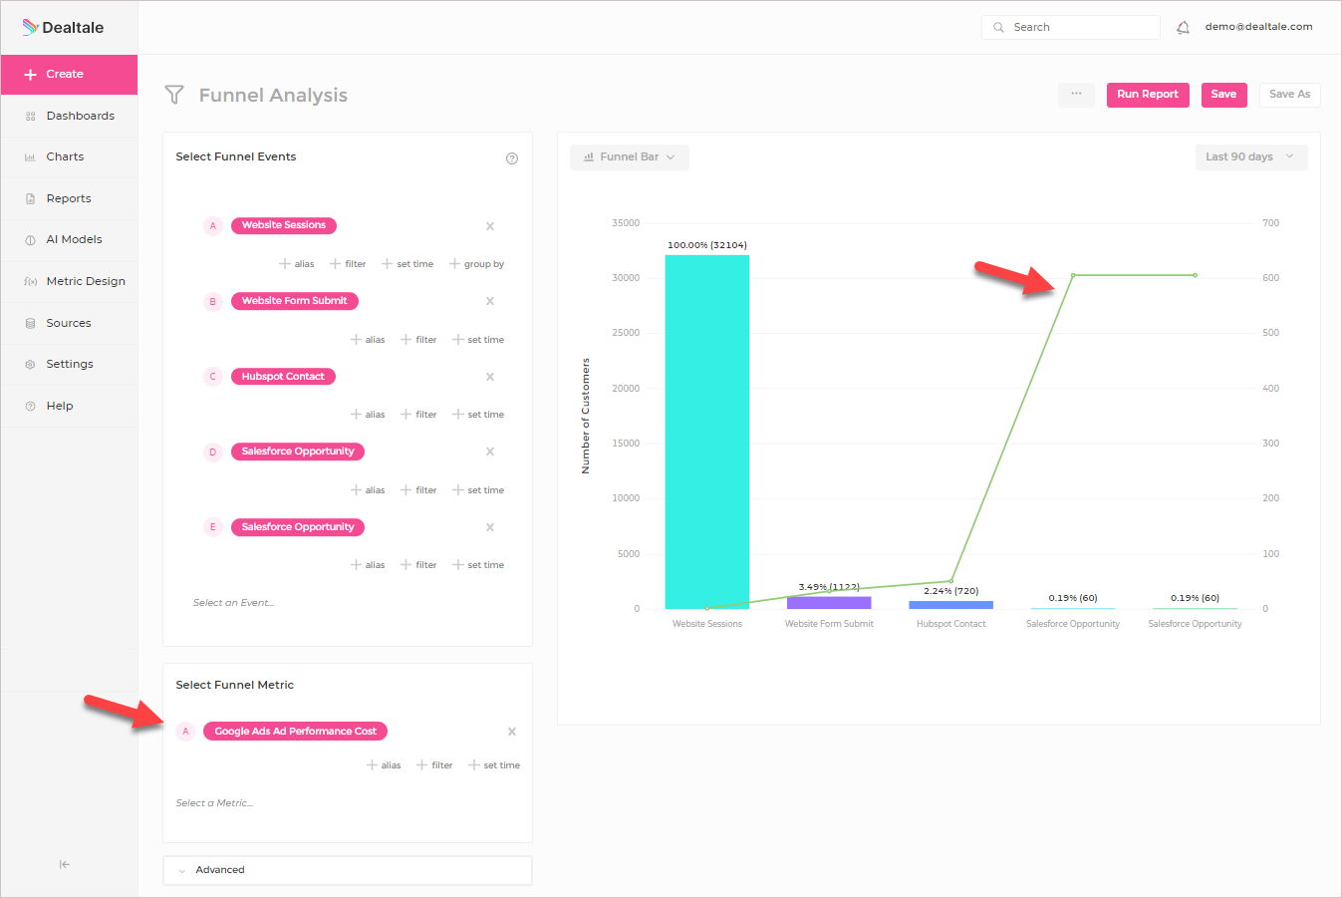Click Save As
Screen dimensions: 1342x898
(x=1289, y=95)
